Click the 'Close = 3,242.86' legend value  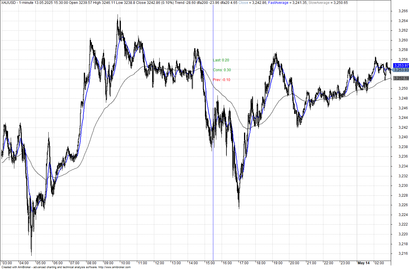click(x=252, y=3)
